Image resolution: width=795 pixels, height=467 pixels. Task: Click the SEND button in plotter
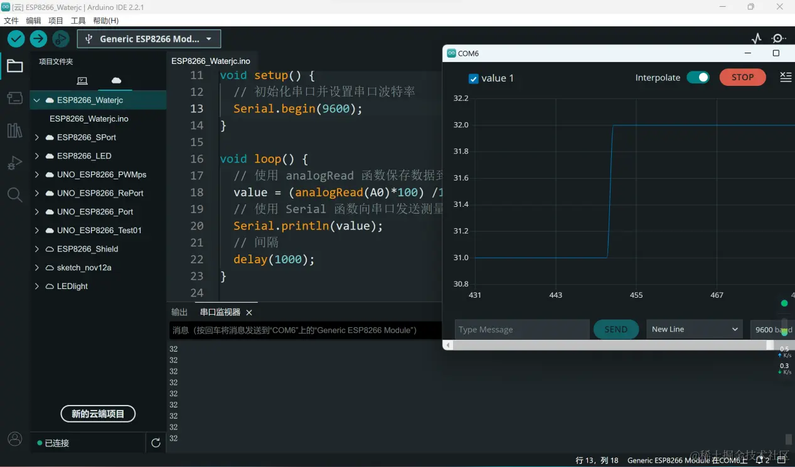coord(616,329)
